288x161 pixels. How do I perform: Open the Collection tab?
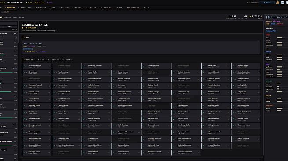26,8
